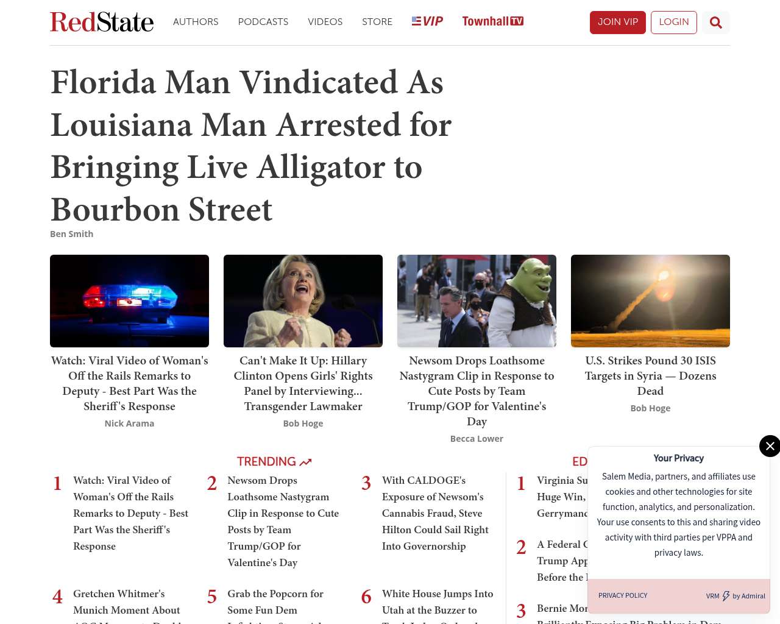The width and height of the screenshot is (780, 624).
Task: Open the Newsom Shrek article thumbnail
Action: point(477,301)
